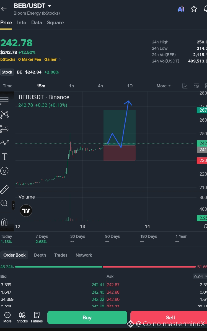
Task: Open the AI assistant icon
Action: click(x=181, y=9)
